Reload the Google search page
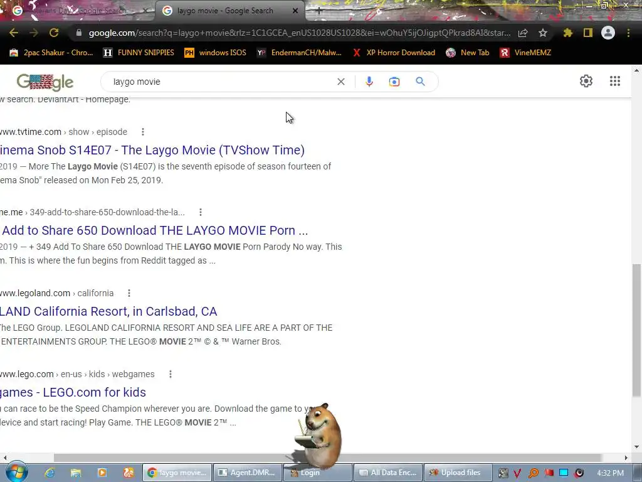This screenshot has width=642, height=482. point(54,33)
